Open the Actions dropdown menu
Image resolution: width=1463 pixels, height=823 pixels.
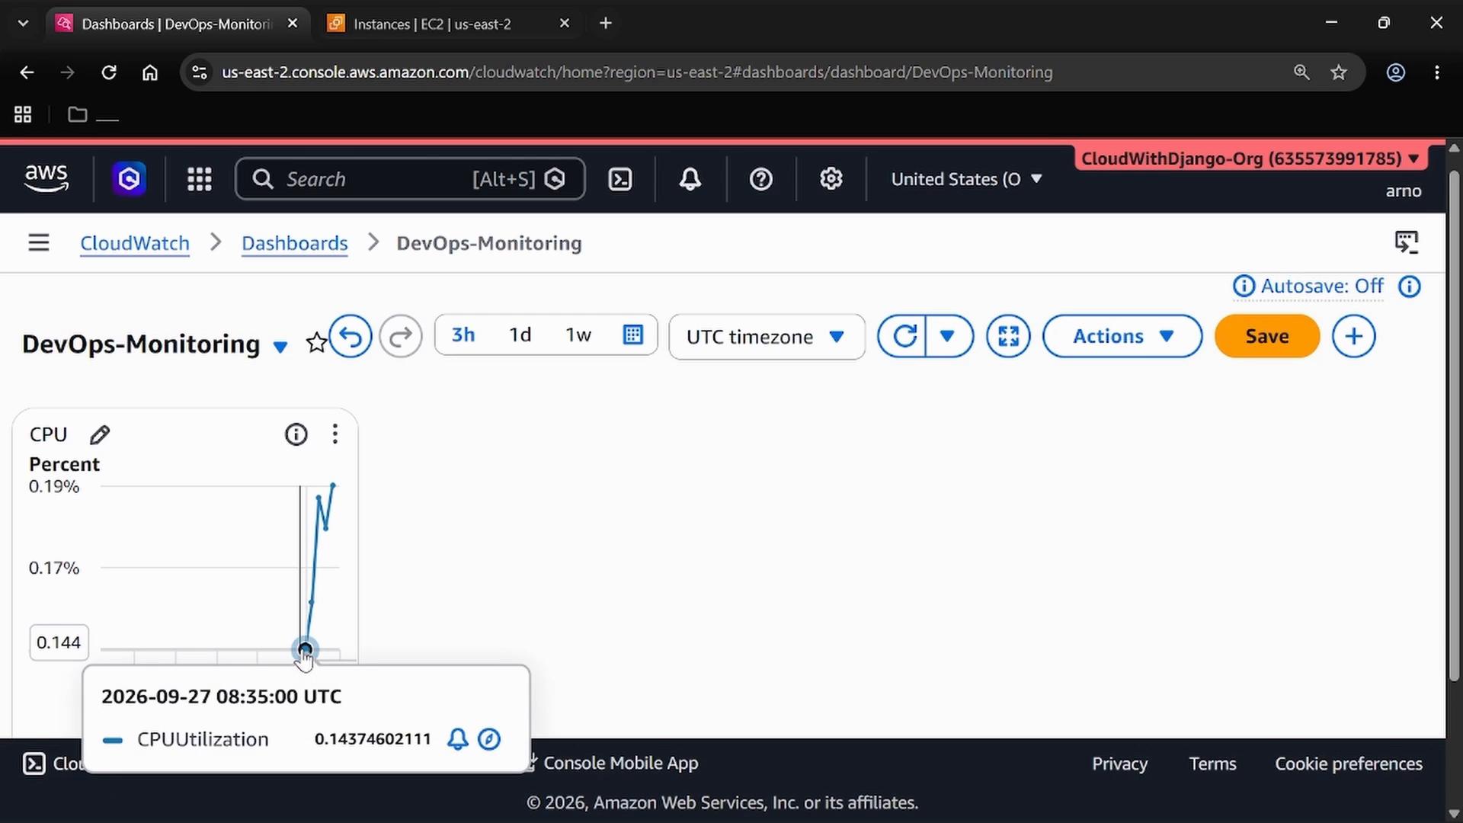pyautogui.click(x=1122, y=336)
